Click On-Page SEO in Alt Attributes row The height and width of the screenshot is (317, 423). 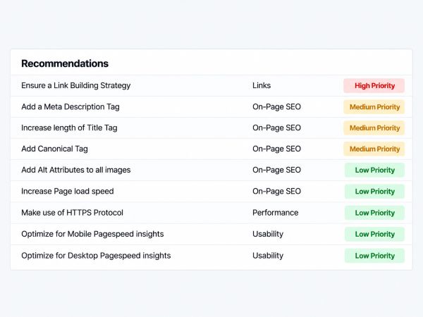pos(276,170)
